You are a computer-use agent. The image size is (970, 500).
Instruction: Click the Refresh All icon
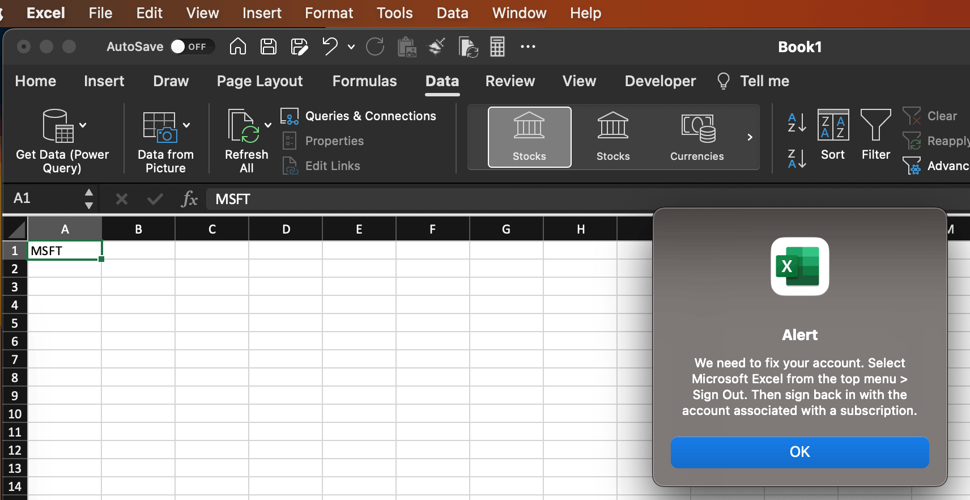244,126
